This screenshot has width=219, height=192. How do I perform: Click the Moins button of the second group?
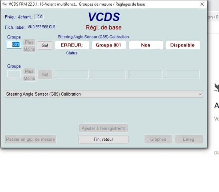[29, 78]
